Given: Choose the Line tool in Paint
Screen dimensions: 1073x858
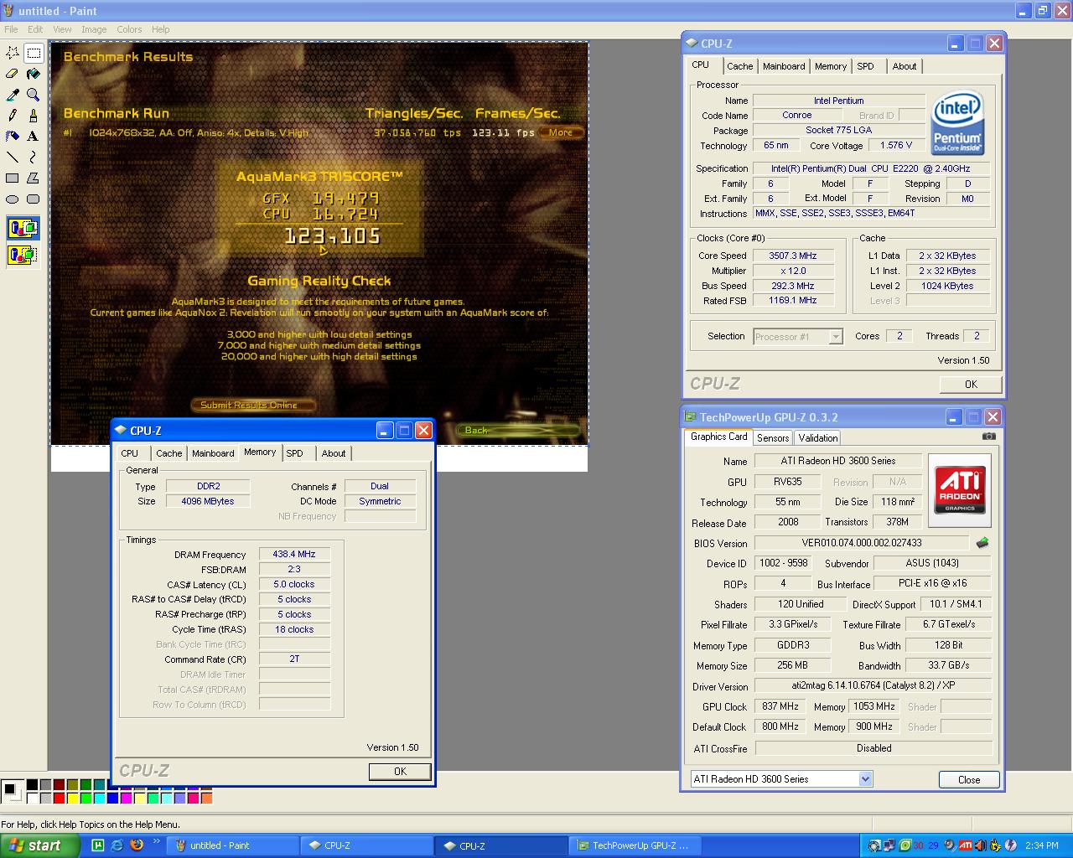Looking at the screenshot, I should click(13, 157).
